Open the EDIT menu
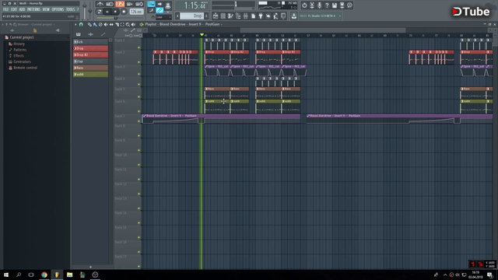 pos(14,9)
